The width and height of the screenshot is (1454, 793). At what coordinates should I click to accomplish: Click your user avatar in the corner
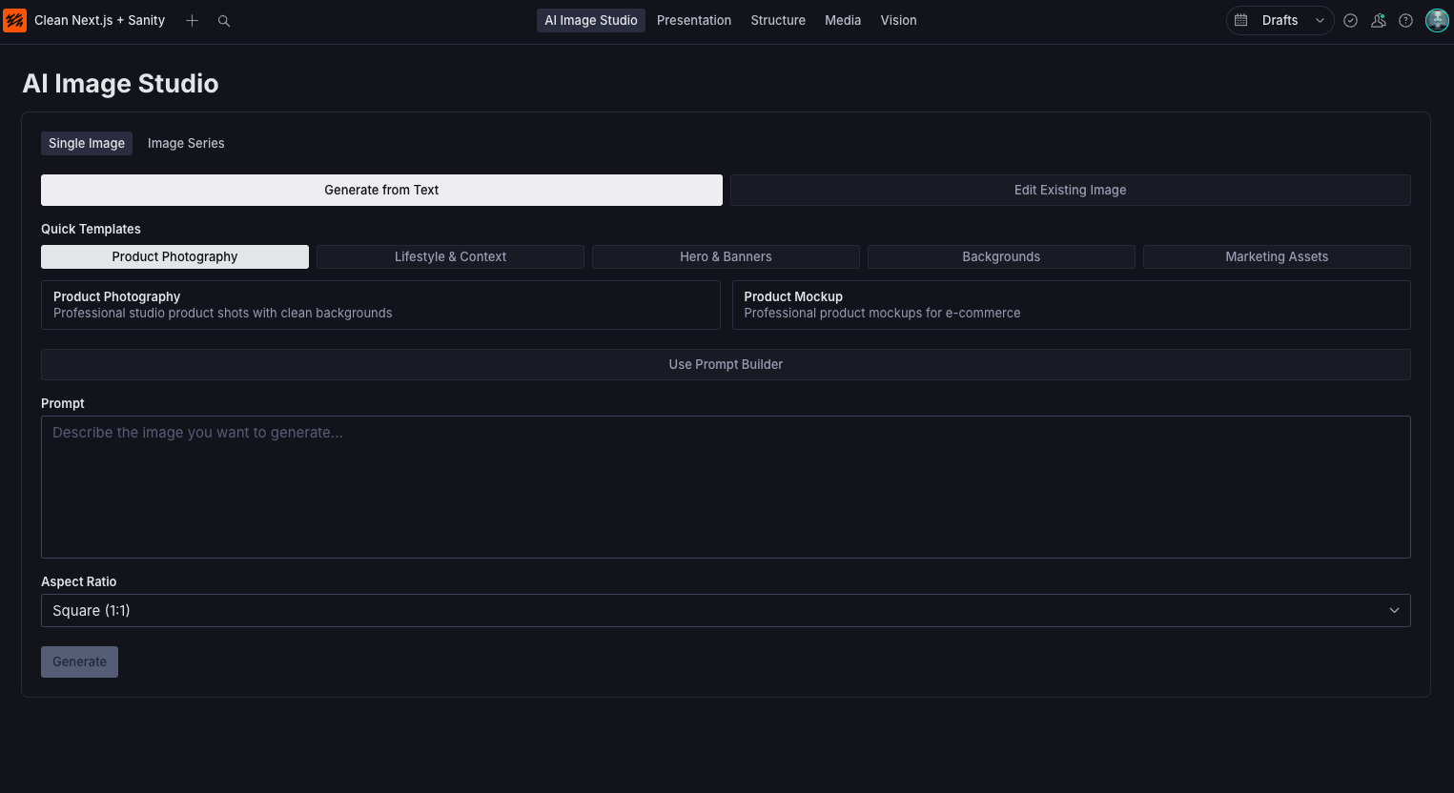(1437, 20)
